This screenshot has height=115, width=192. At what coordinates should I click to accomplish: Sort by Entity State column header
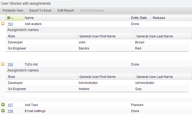click(x=139, y=18)
